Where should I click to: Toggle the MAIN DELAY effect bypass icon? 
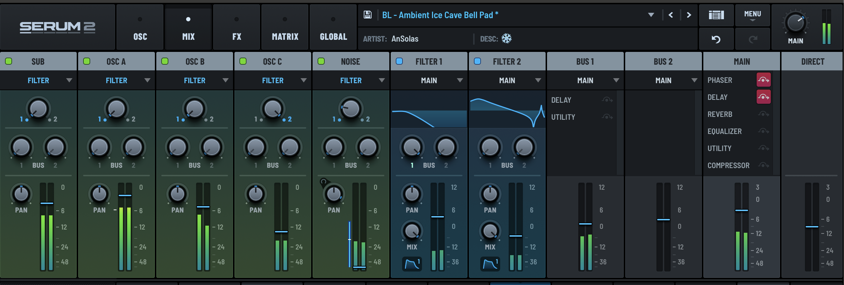(764, 97)
